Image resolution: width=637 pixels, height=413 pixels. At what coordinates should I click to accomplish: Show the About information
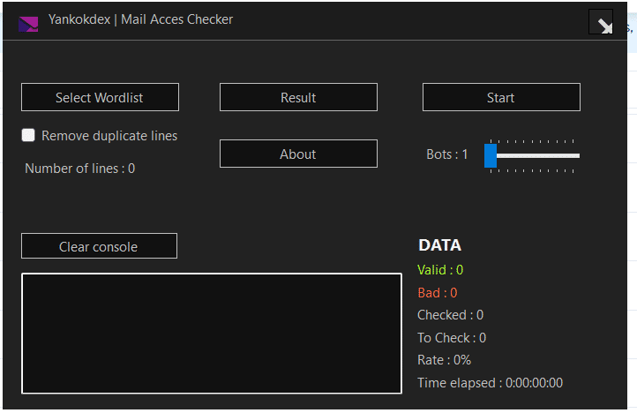pyautogui.click(x=298, y=154)
